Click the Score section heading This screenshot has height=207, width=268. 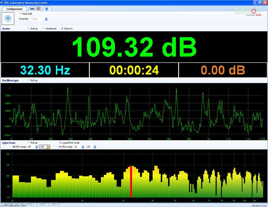pyautogui.click(x=6, y=29)
